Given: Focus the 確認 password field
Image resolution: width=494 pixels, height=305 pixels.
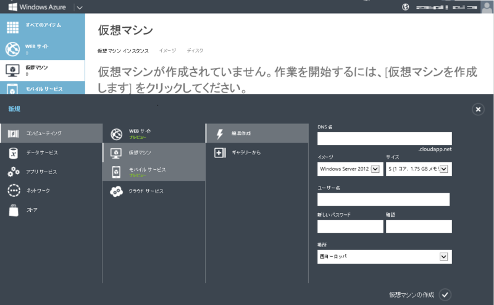Looking at the screenshot, I should tap(419, 227).
